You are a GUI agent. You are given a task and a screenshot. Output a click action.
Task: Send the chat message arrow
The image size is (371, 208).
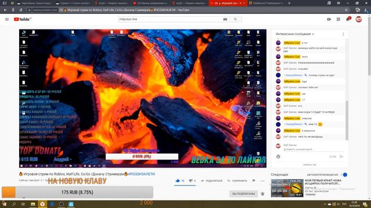point(341,157)
